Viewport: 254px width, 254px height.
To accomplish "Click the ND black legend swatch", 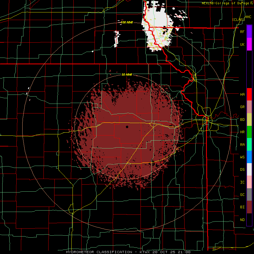I will pos(249,220).
